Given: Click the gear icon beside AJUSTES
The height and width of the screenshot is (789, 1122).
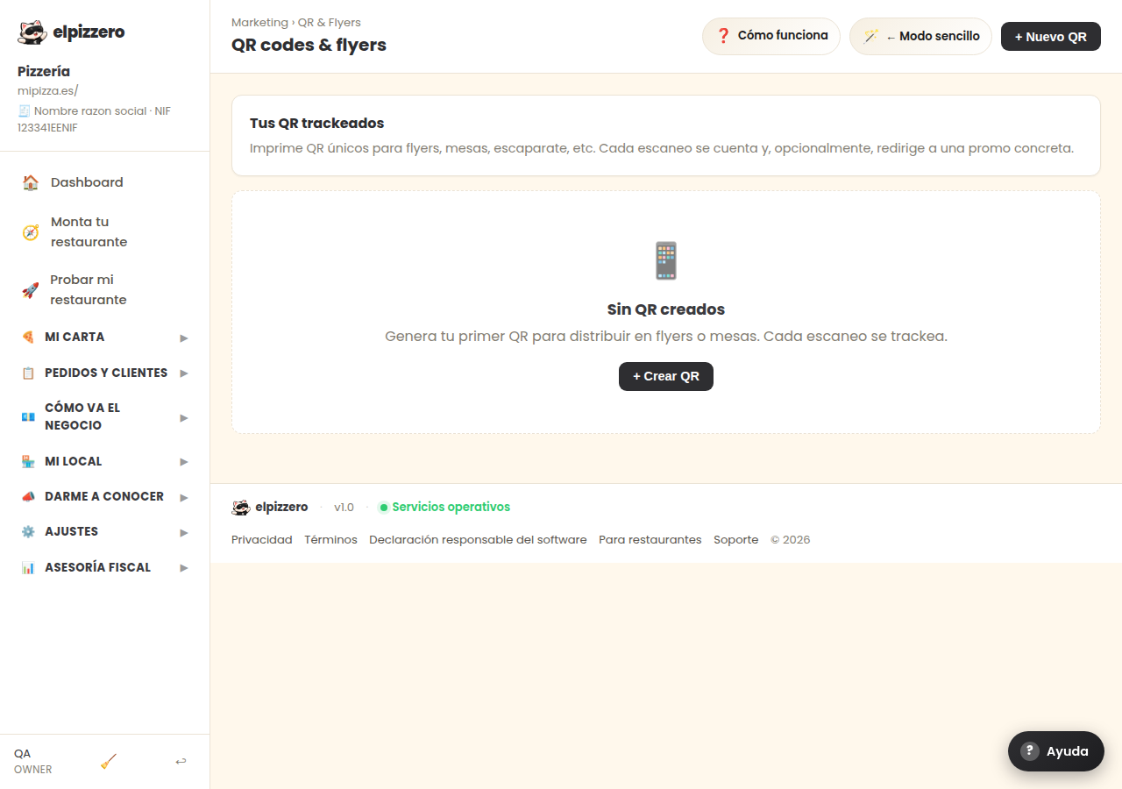Looking at the screenshot, I should point(28,531).
